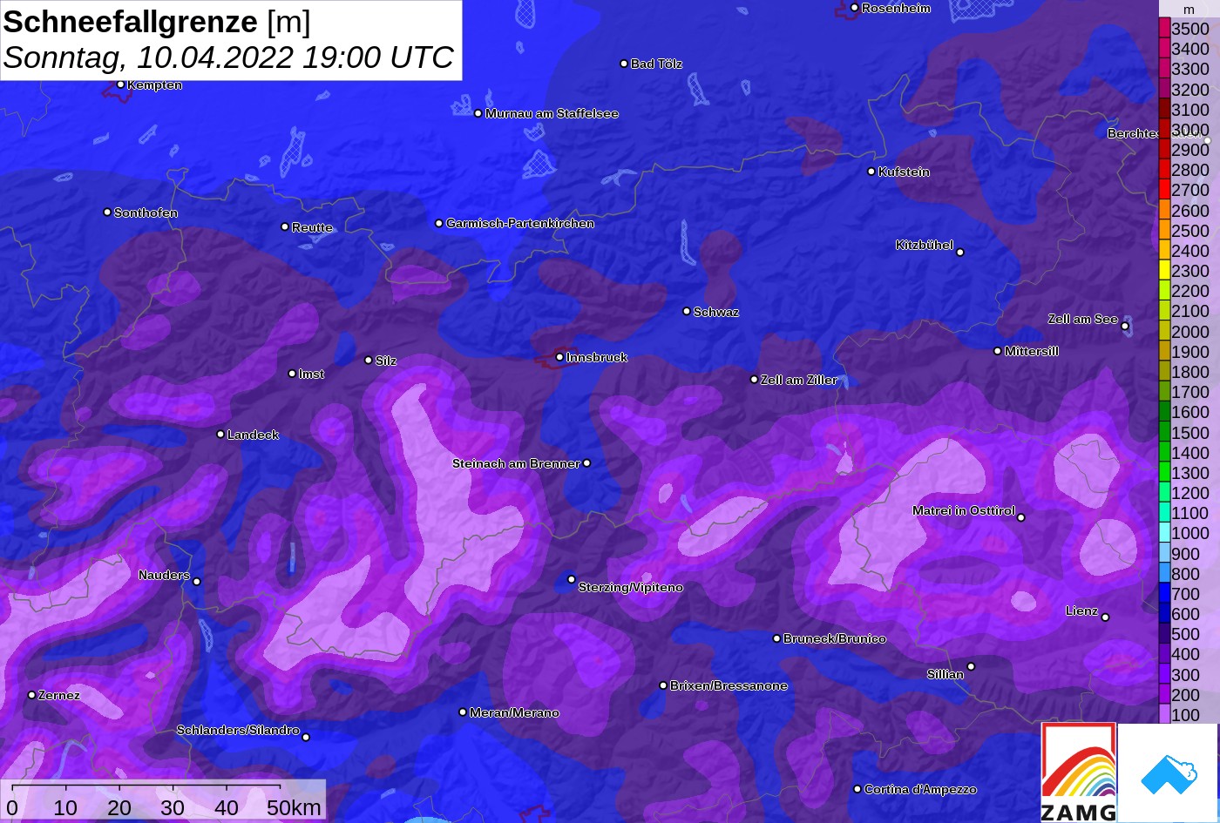This screenshot has width=1220, height=823.
Task: Click the 700 m blue legend swatch
Action: click(x=1164, y=595)
